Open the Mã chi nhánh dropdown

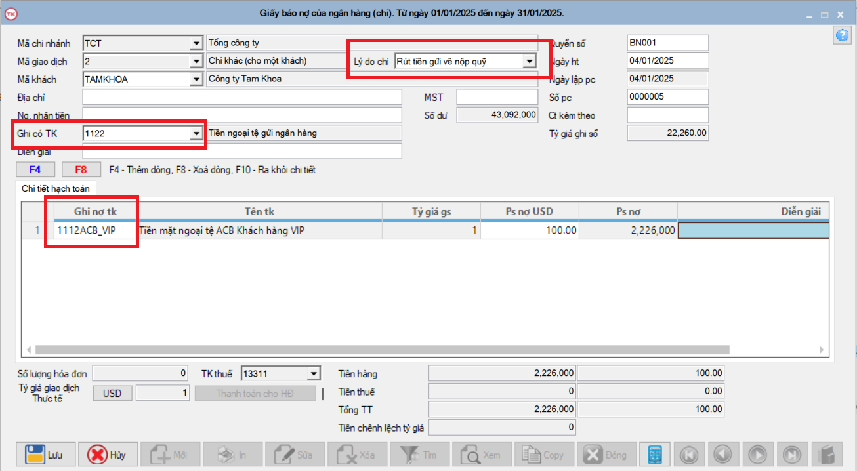tap(196, 43)
